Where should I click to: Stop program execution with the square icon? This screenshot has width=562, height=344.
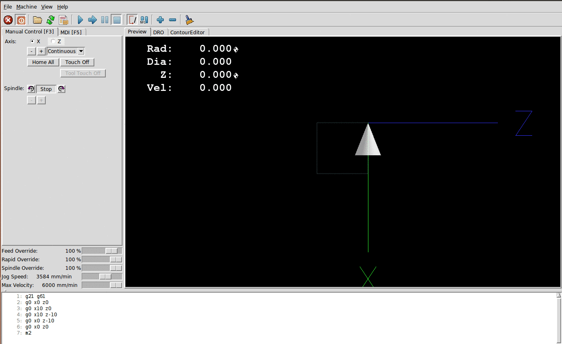tap(117, 20)
